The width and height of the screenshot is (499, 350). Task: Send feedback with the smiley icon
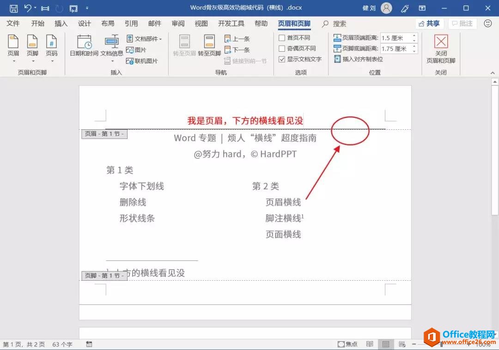487,24
